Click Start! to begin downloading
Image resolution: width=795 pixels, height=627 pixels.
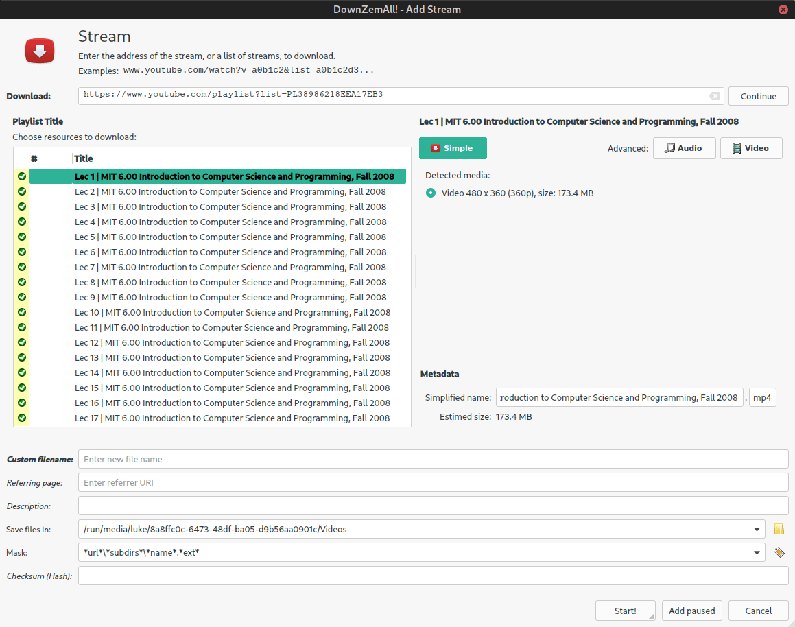point(625,611)
